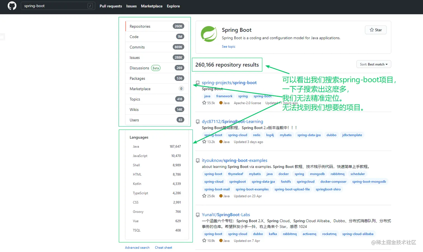The width and height of the screenshot is (423, 252).
Task: Open the Sort: Best match dropdown
Action: 374,64
